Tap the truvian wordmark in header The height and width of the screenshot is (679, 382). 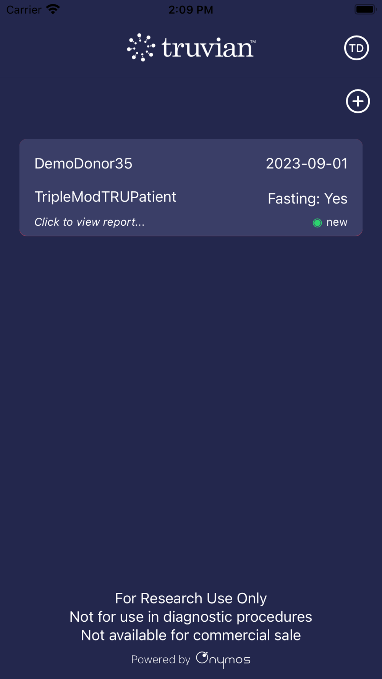(209, 48)
